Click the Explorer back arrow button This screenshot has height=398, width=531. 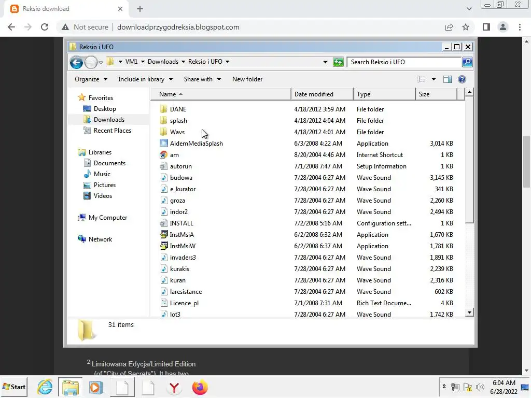tap(76, 62)
